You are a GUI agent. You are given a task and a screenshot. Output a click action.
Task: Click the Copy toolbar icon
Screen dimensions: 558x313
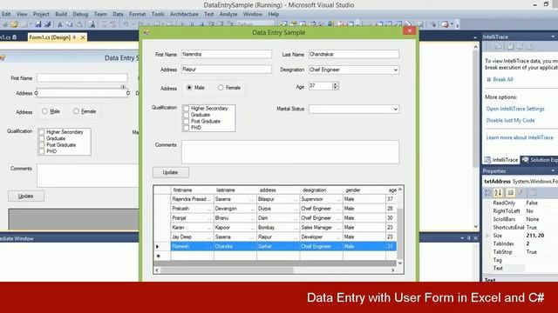pos(70,24)
